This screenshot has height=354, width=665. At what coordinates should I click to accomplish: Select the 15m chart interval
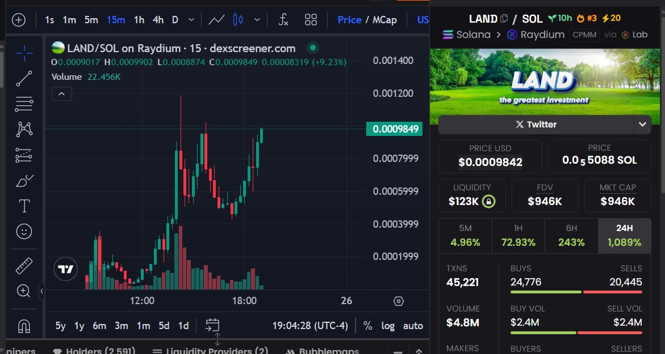(x=116, y=20)
